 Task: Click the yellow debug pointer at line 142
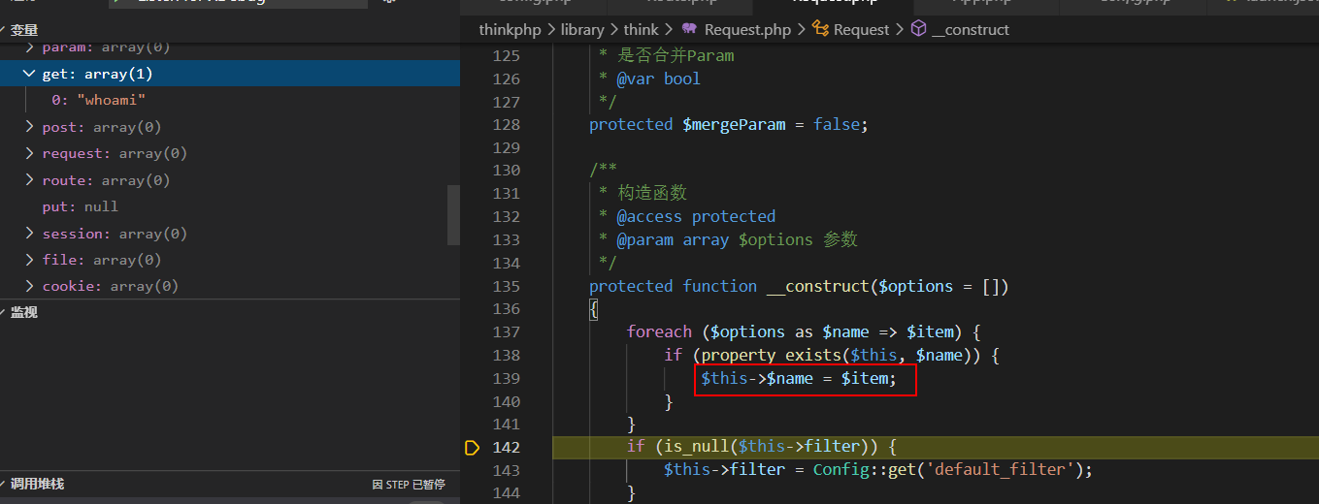tap(473, 448)
